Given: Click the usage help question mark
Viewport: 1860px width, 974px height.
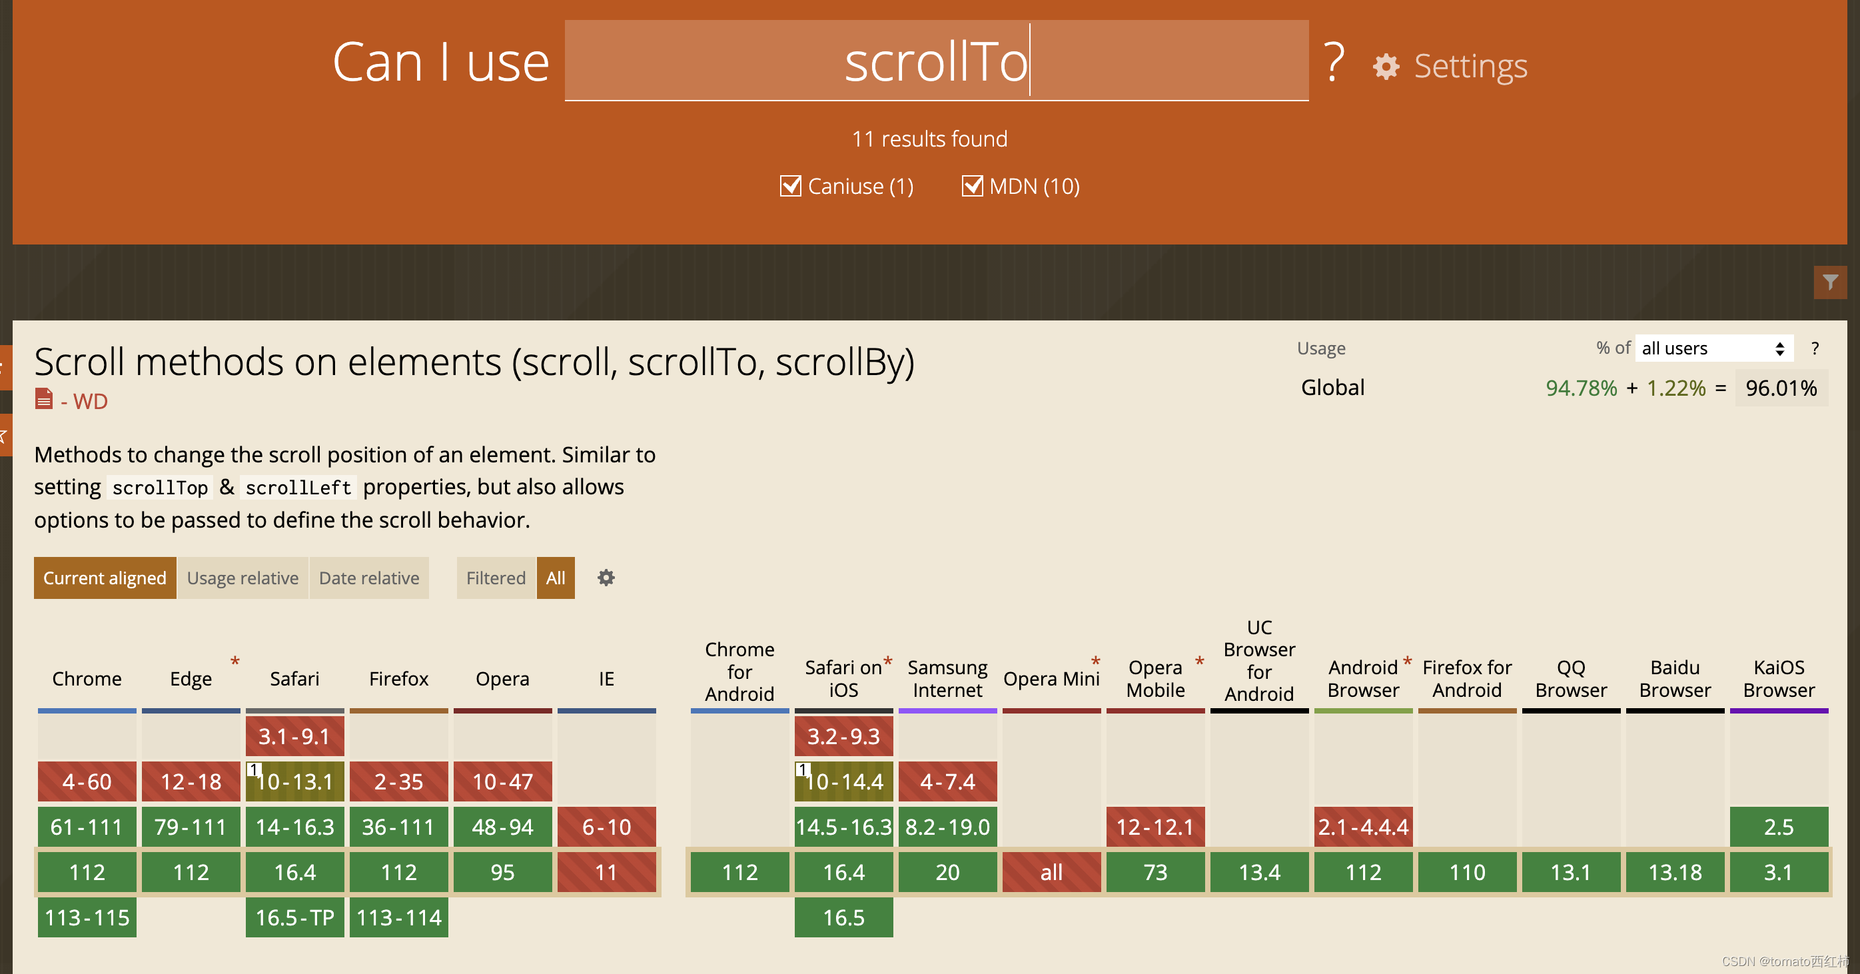Looking at the screenshot, I should (1815, 348).
